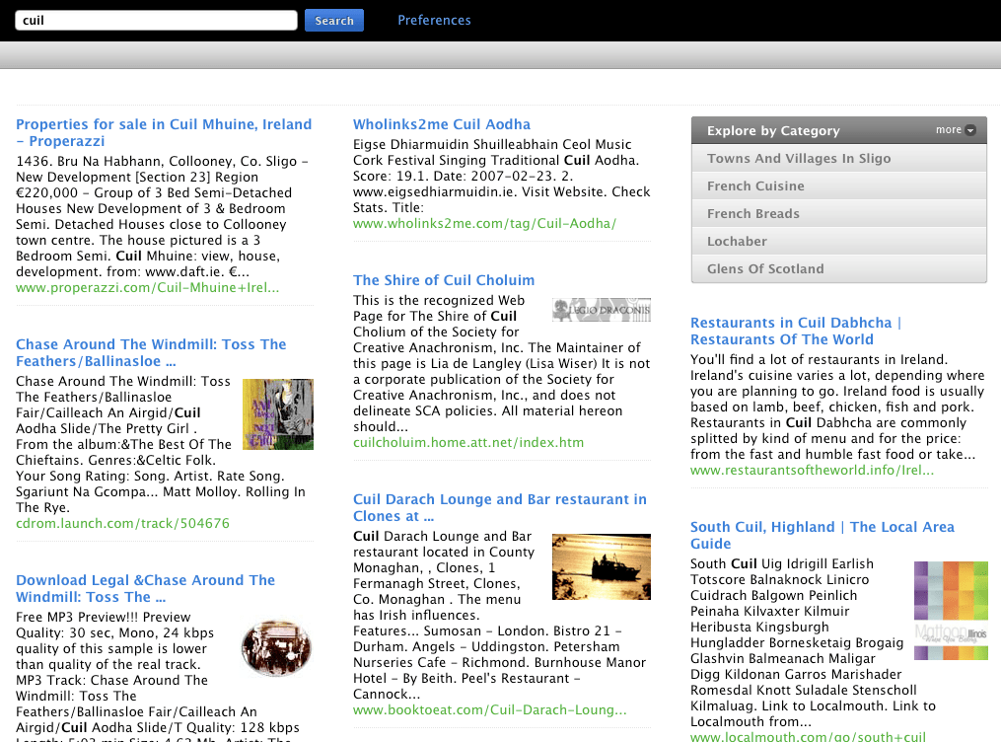Open the Preferences link

pos(434,21)
